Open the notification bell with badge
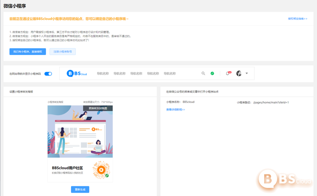 click(x=228, y=73)
